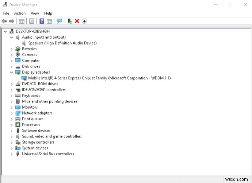Click the DESKTOP-63BSHGH computer icon
This screenshot has width=252, height=183.
pos(12,31)
